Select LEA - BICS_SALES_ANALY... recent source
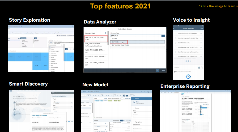Screen dimensions: 238x132 (96, 39)
